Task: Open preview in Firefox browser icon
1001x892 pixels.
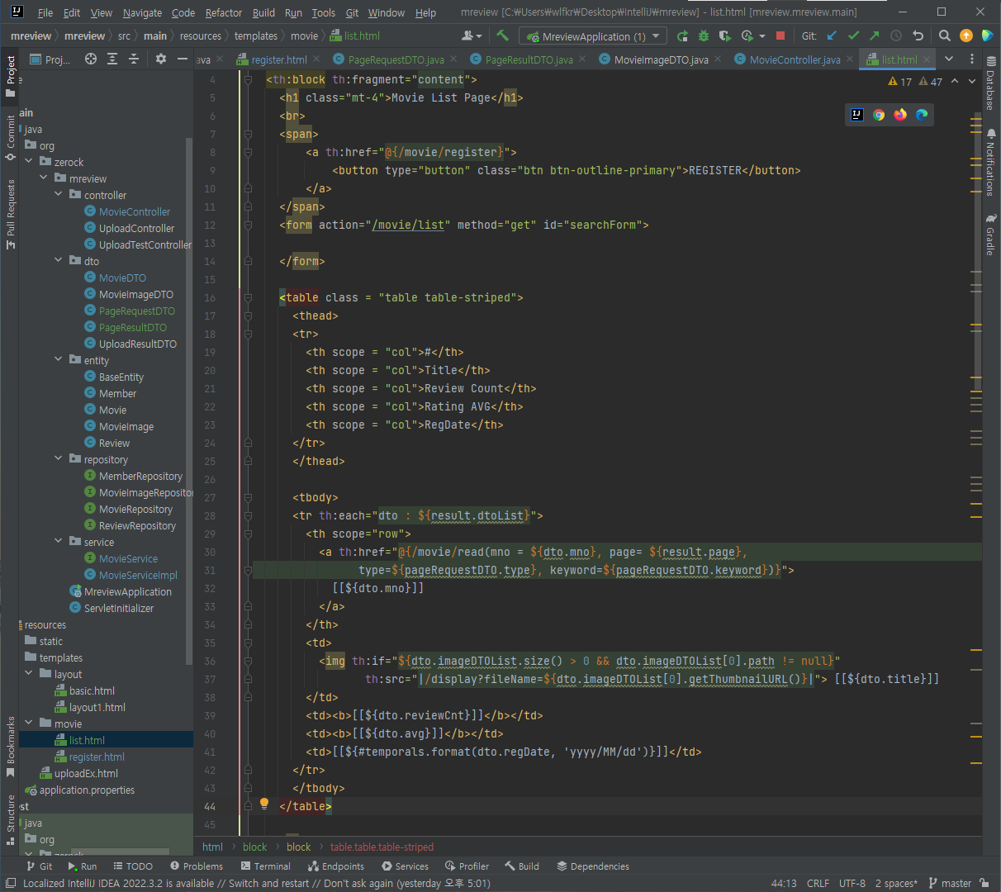Action: click(x=900, y=115)
